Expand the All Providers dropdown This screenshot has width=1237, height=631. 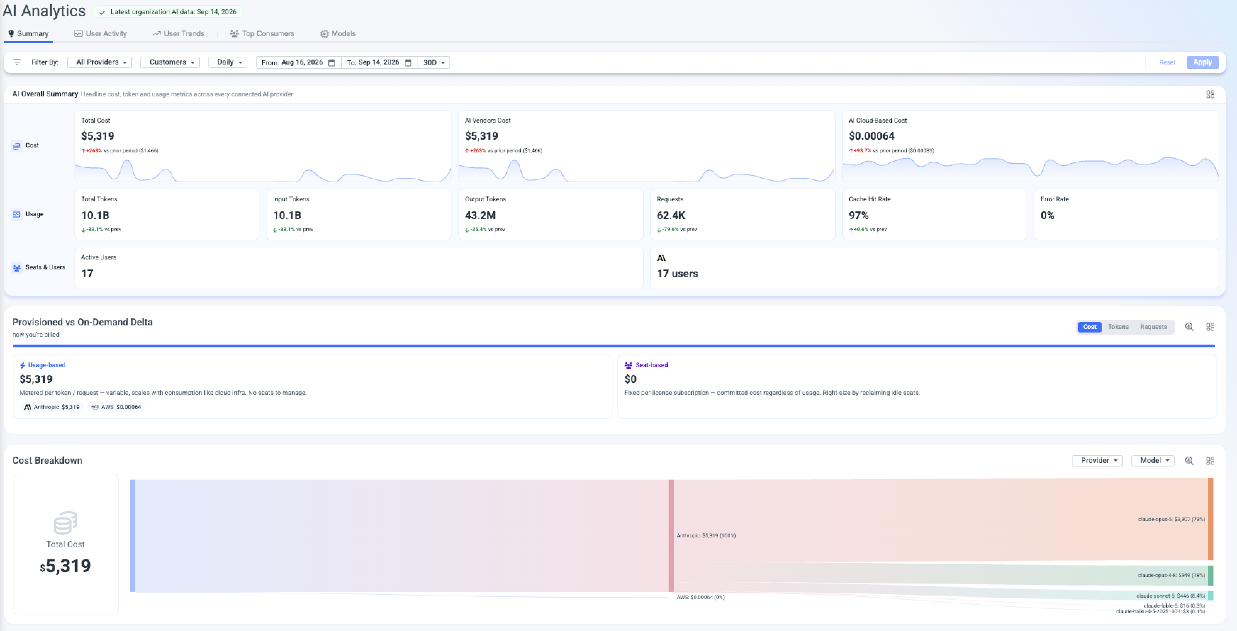coord(100,62)
